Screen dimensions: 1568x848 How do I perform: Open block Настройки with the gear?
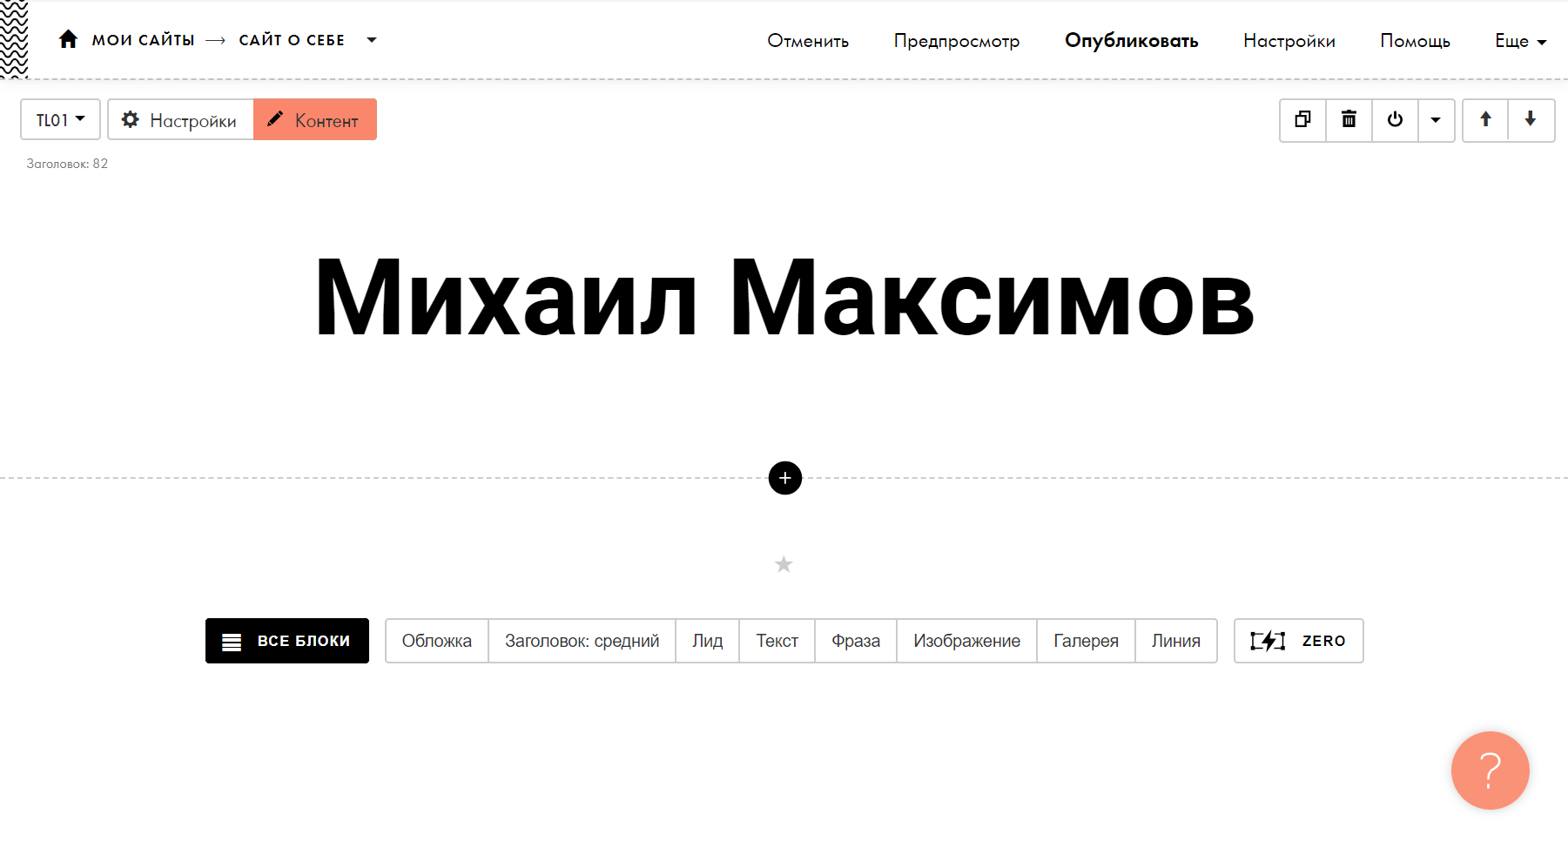180,120
